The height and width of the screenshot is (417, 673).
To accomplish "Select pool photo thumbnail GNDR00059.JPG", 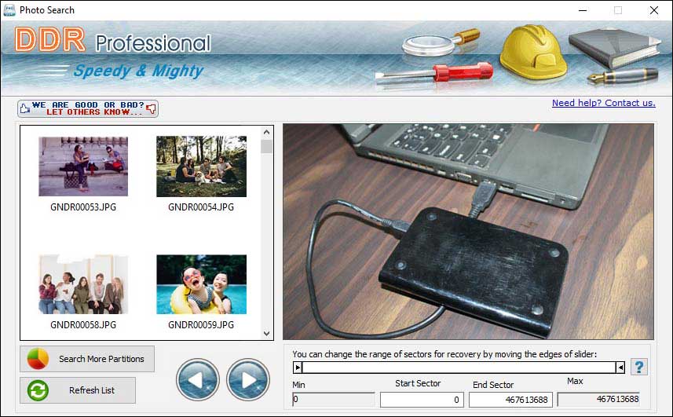I will [201, 284].
